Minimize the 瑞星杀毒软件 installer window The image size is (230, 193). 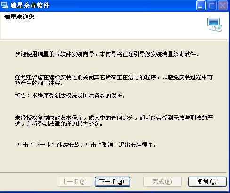(x=201, y=6)
